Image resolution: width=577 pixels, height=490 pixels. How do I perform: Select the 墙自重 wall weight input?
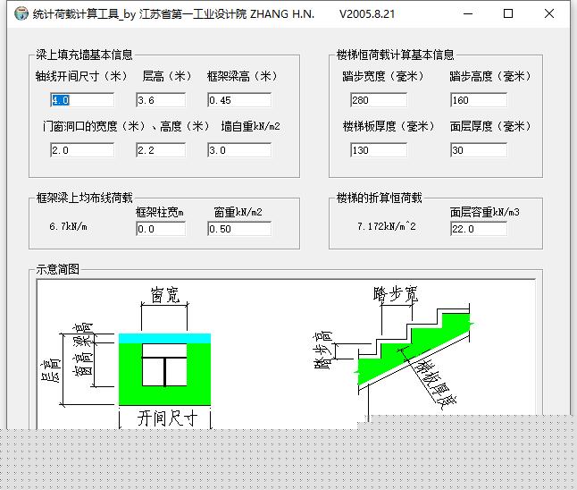[238, 150]
